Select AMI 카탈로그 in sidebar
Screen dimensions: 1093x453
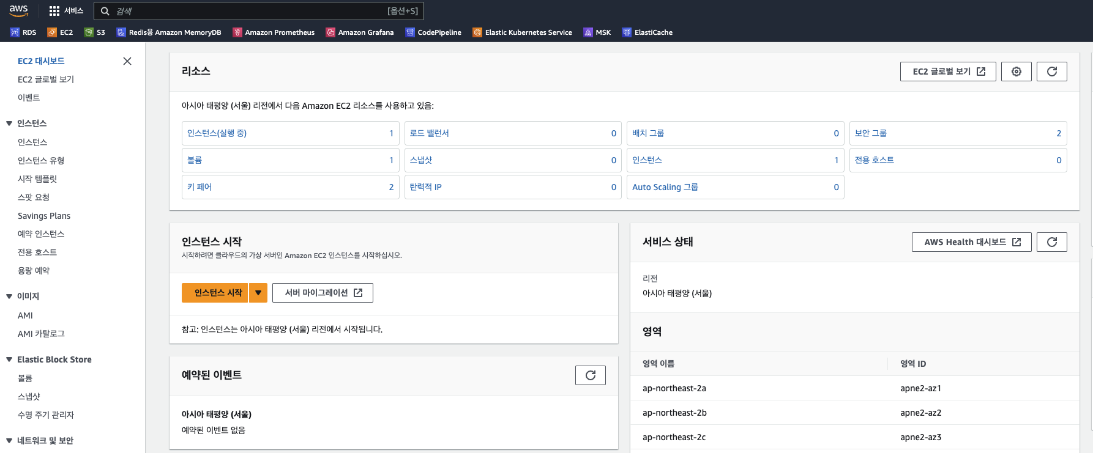41,334
